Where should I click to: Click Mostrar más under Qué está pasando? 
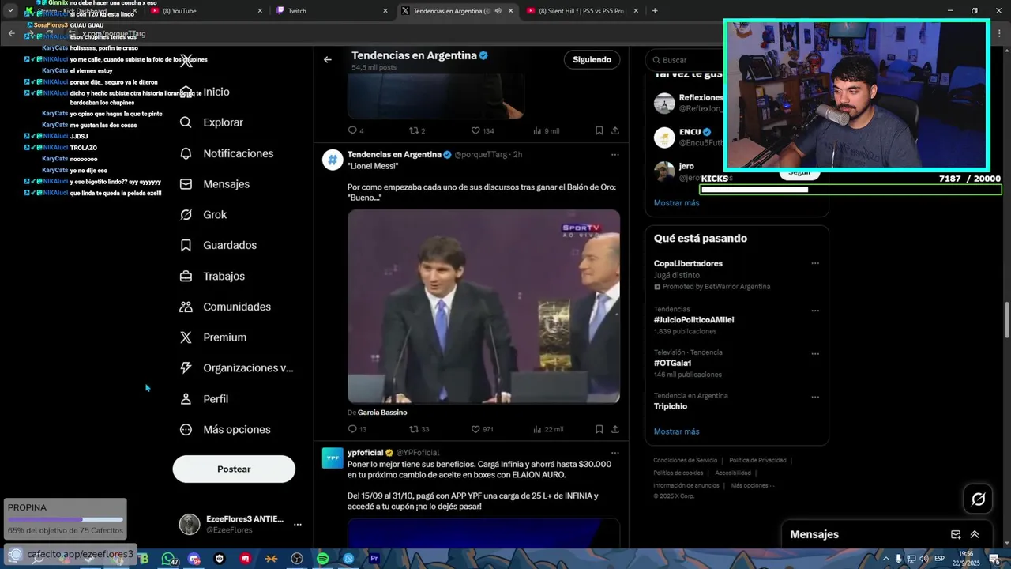(676, 431)
